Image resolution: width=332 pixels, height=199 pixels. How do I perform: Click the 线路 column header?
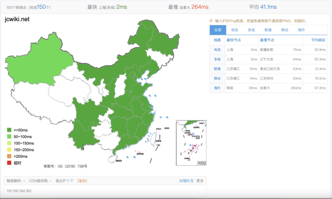pyautogui.click(x=217, y=40)
